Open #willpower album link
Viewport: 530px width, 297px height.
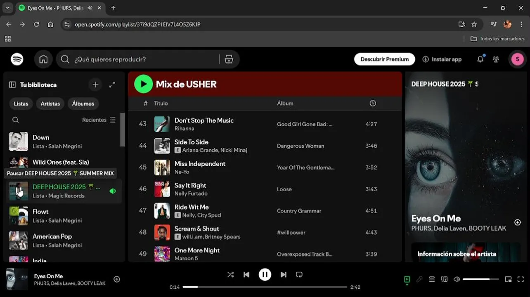coord(291,233)
